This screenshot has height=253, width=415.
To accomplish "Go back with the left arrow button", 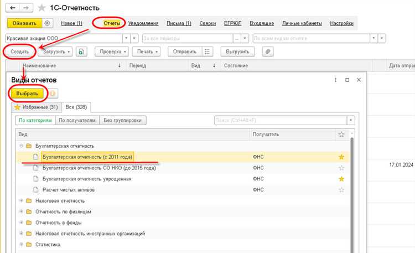I will (x=13, y=8).
